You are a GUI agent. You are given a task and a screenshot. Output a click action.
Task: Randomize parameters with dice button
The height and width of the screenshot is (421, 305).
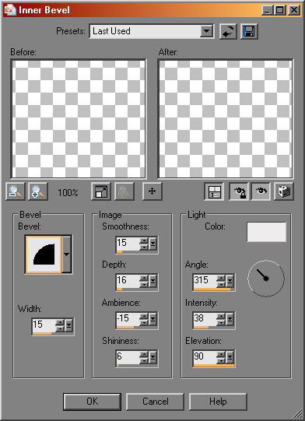[284, 191]
